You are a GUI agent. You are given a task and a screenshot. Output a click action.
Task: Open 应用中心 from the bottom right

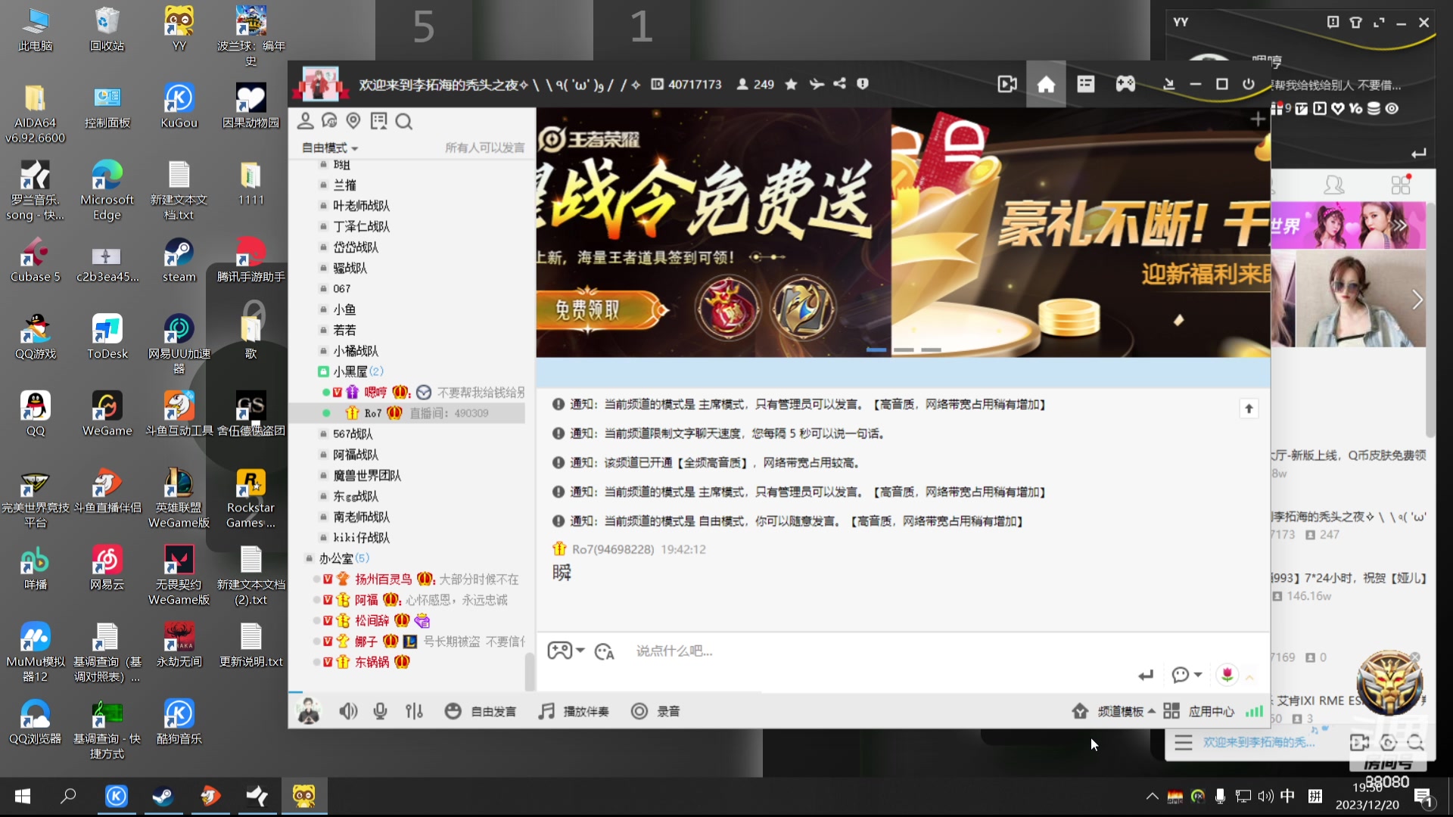(x=1210, y=711)
